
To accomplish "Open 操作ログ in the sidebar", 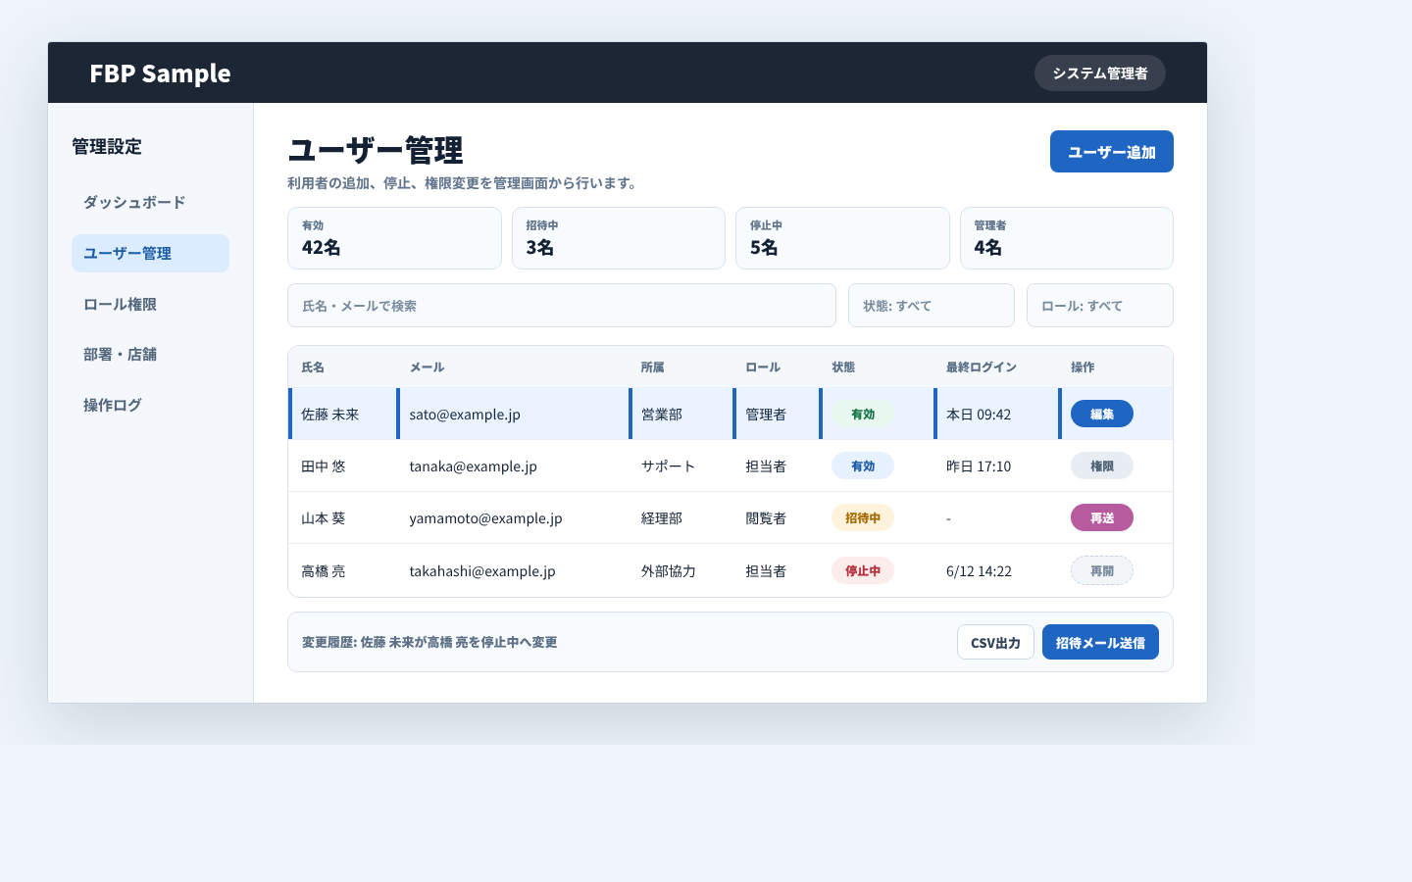I will (x=150, y=406).
